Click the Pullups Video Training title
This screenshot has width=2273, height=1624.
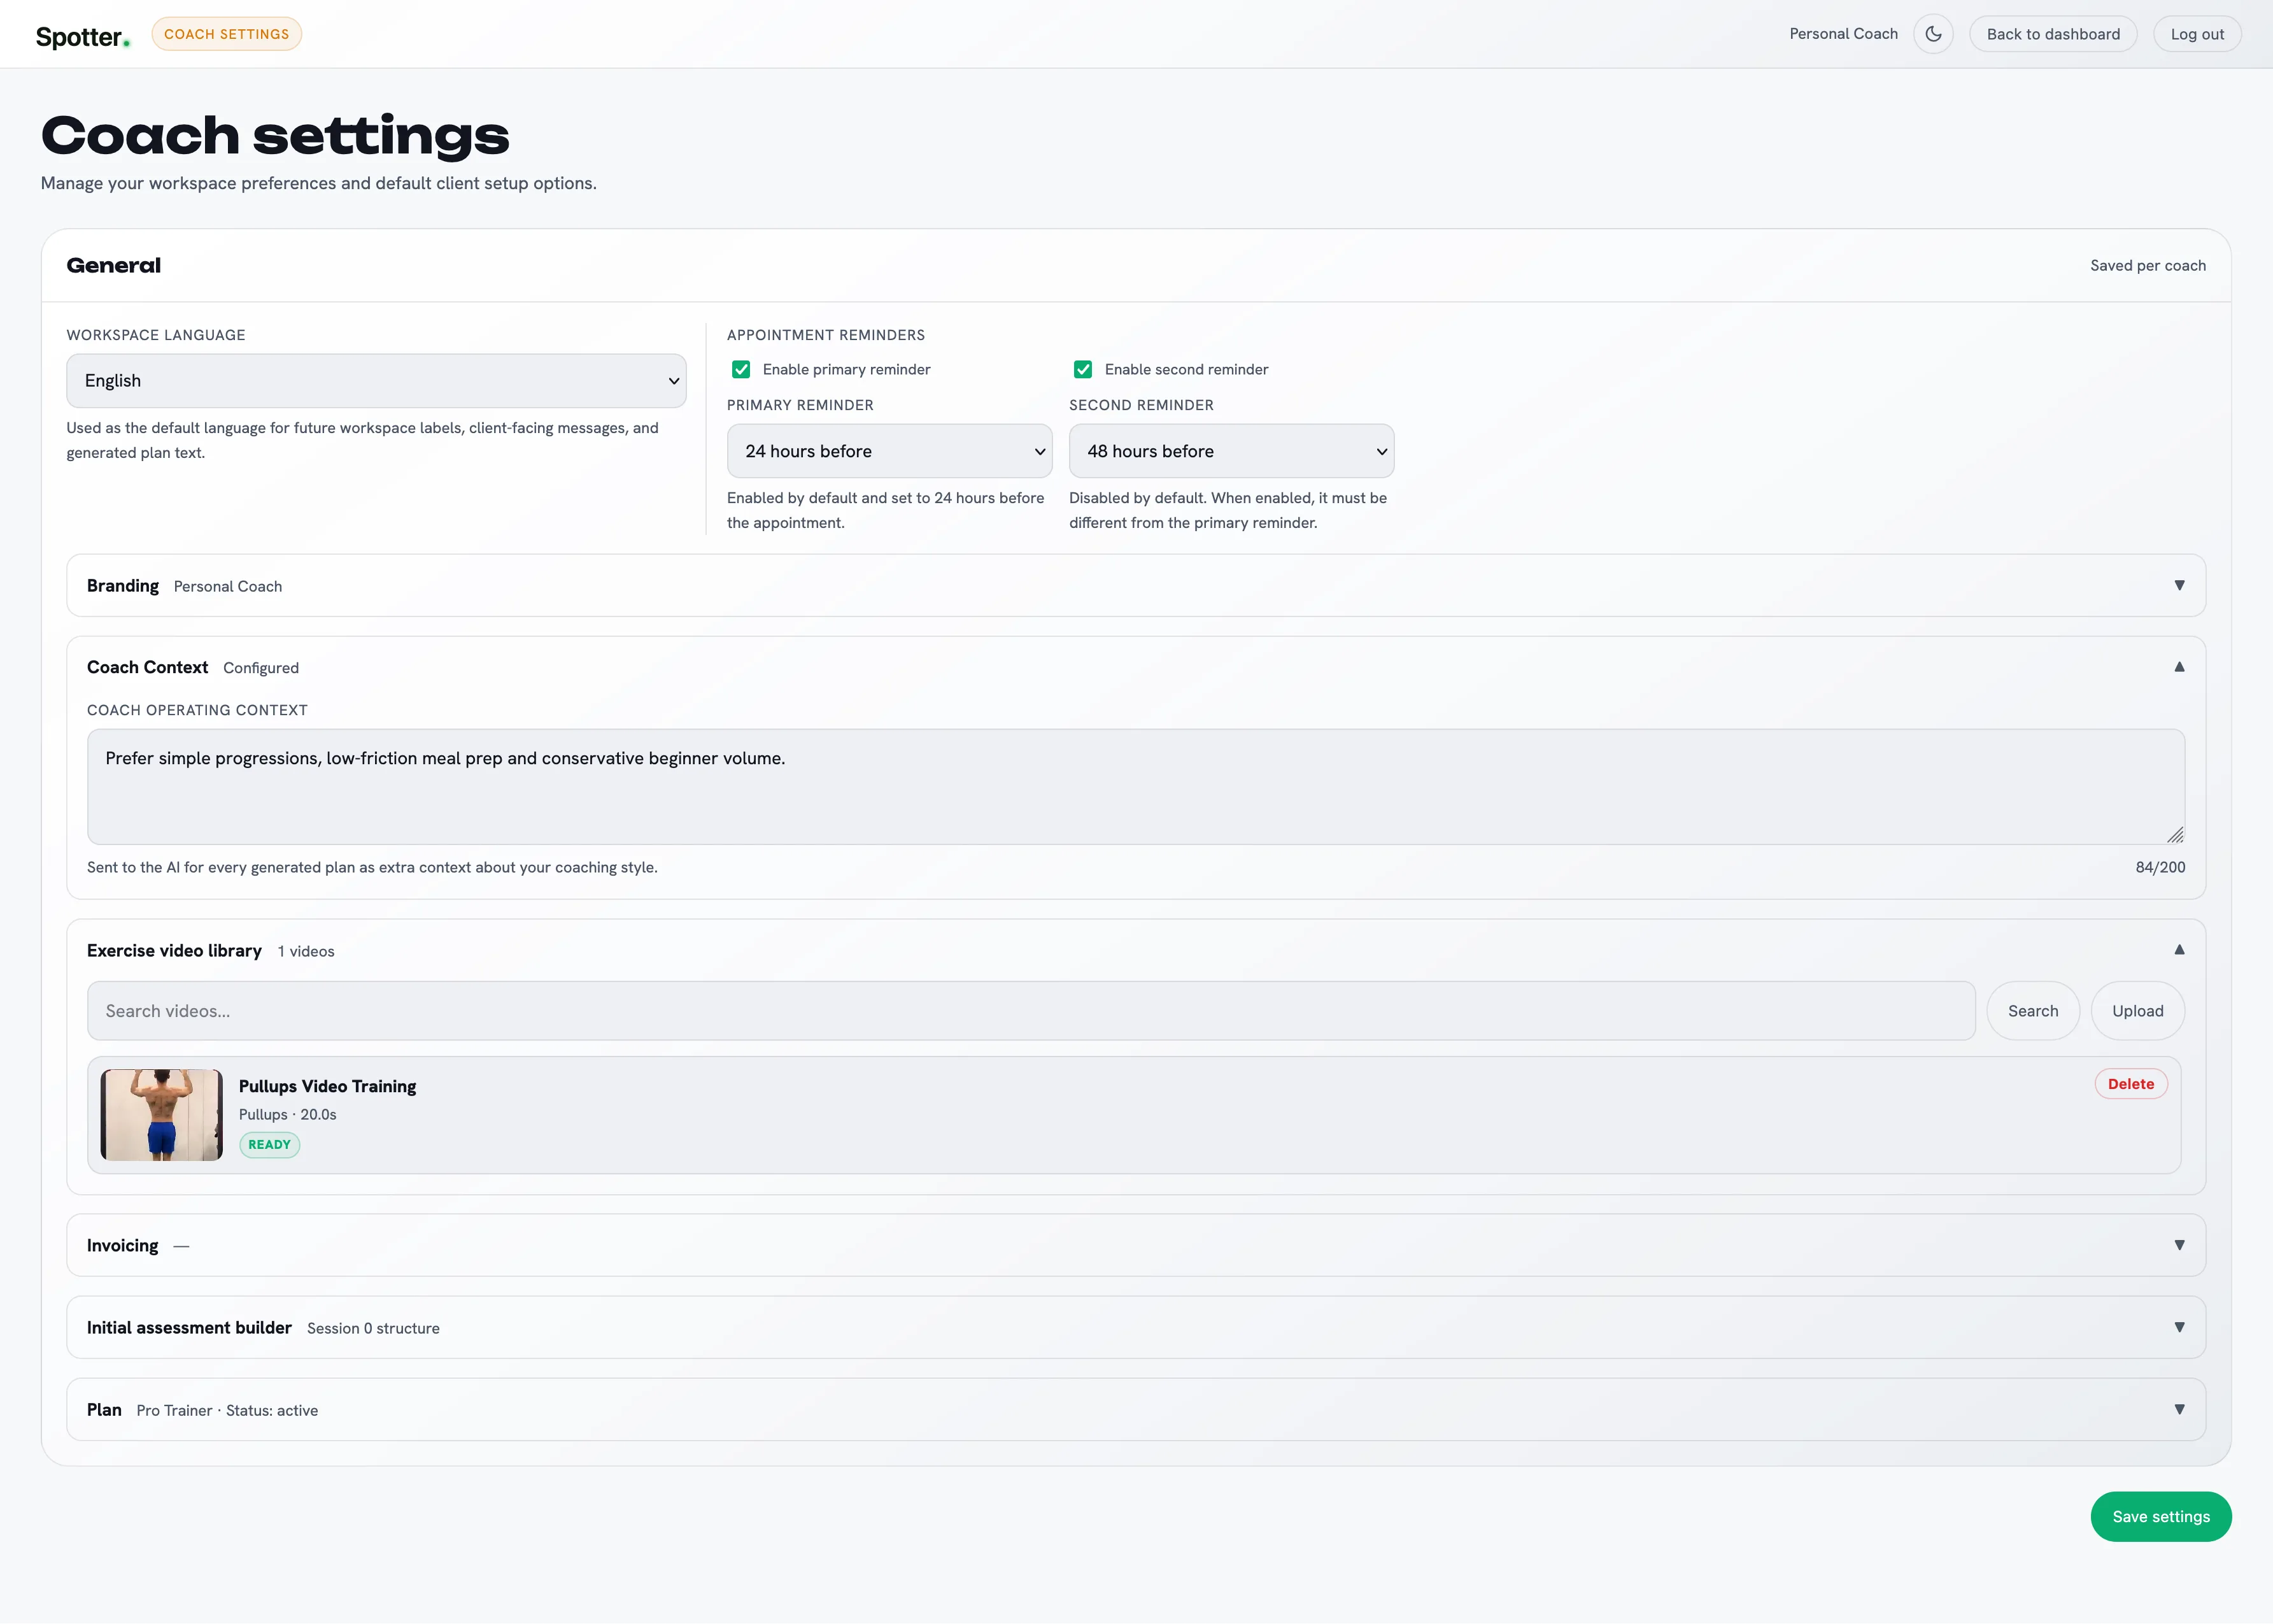(x=327, y=1086)
